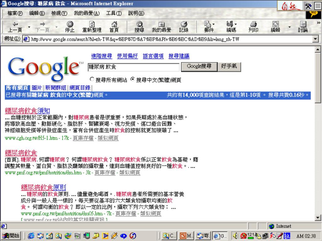The image size is (322, 241).
Task: Open 我的最愛 favorites toolbar icon
Action: coord(161,27)
